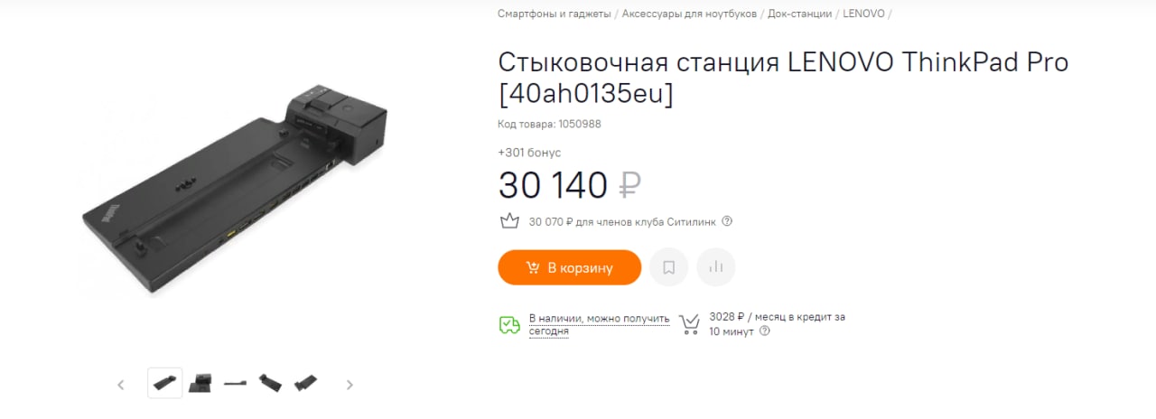Open the LENOVO breadcrumb link

864,14
